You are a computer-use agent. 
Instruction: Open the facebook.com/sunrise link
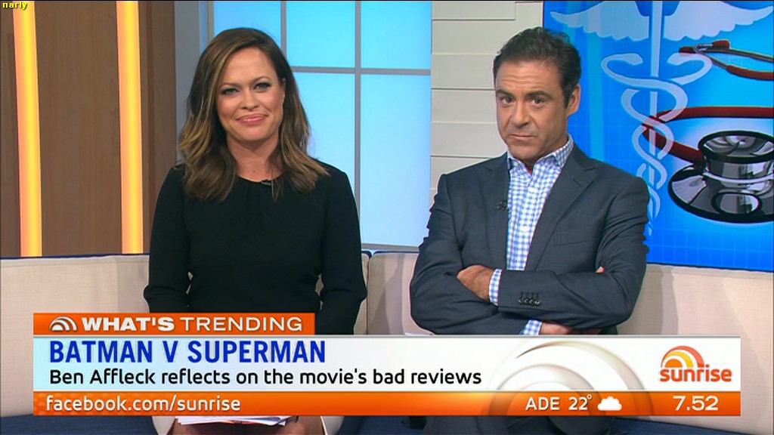tap(143, 403)
